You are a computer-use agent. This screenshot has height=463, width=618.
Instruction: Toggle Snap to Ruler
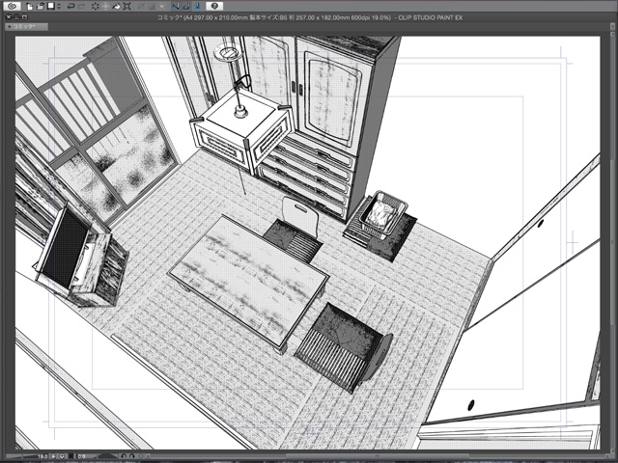point(176,7)
